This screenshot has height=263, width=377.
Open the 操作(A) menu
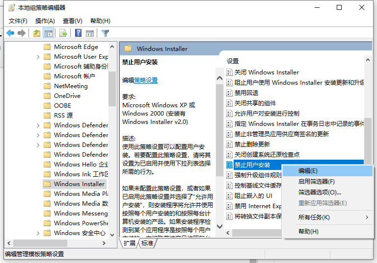pos(45,21)
